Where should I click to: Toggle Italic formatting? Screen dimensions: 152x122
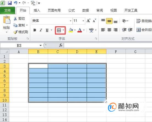pyautogui.click(x=41, y=30)
